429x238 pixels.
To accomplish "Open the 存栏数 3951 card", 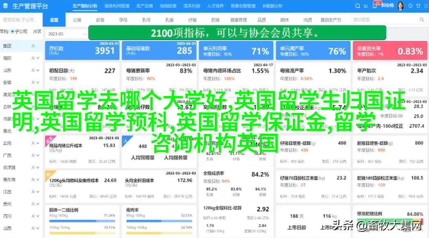I will [x=83, y=50].
